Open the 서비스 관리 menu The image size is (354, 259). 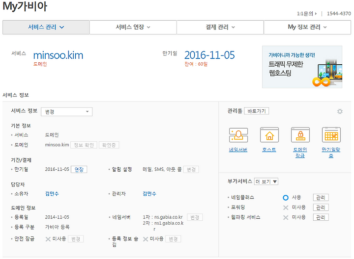(x=46, y=27)
